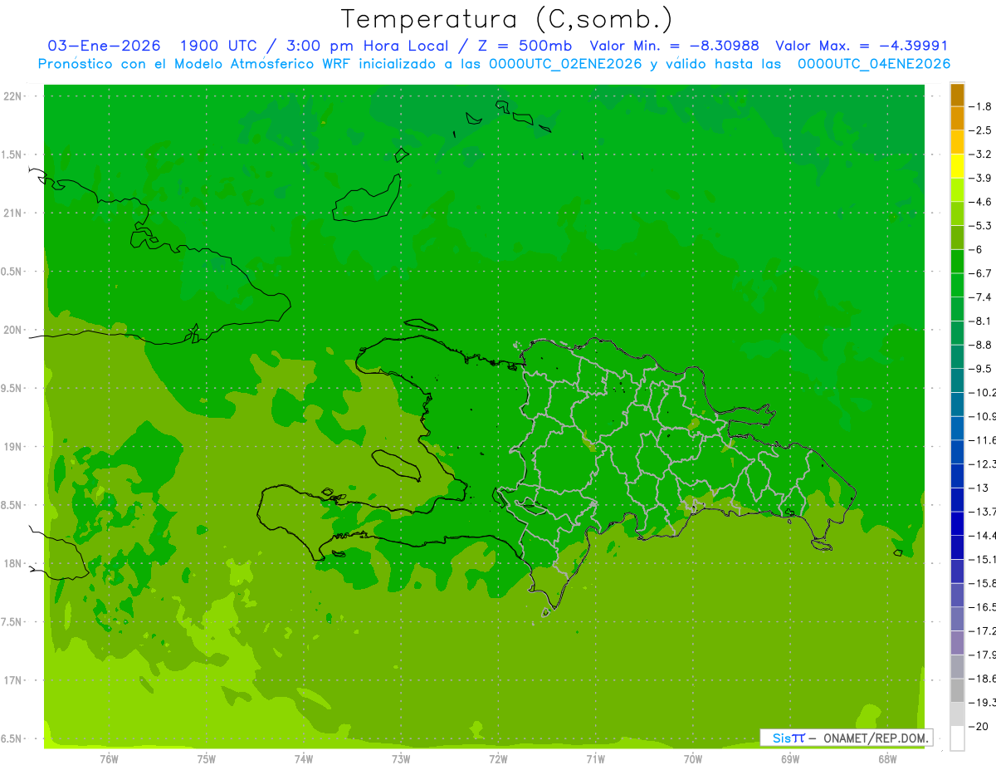Select the legend swatch between -9.5 and -10.2
Screen dimensions: 996x770
pos(957,380)
